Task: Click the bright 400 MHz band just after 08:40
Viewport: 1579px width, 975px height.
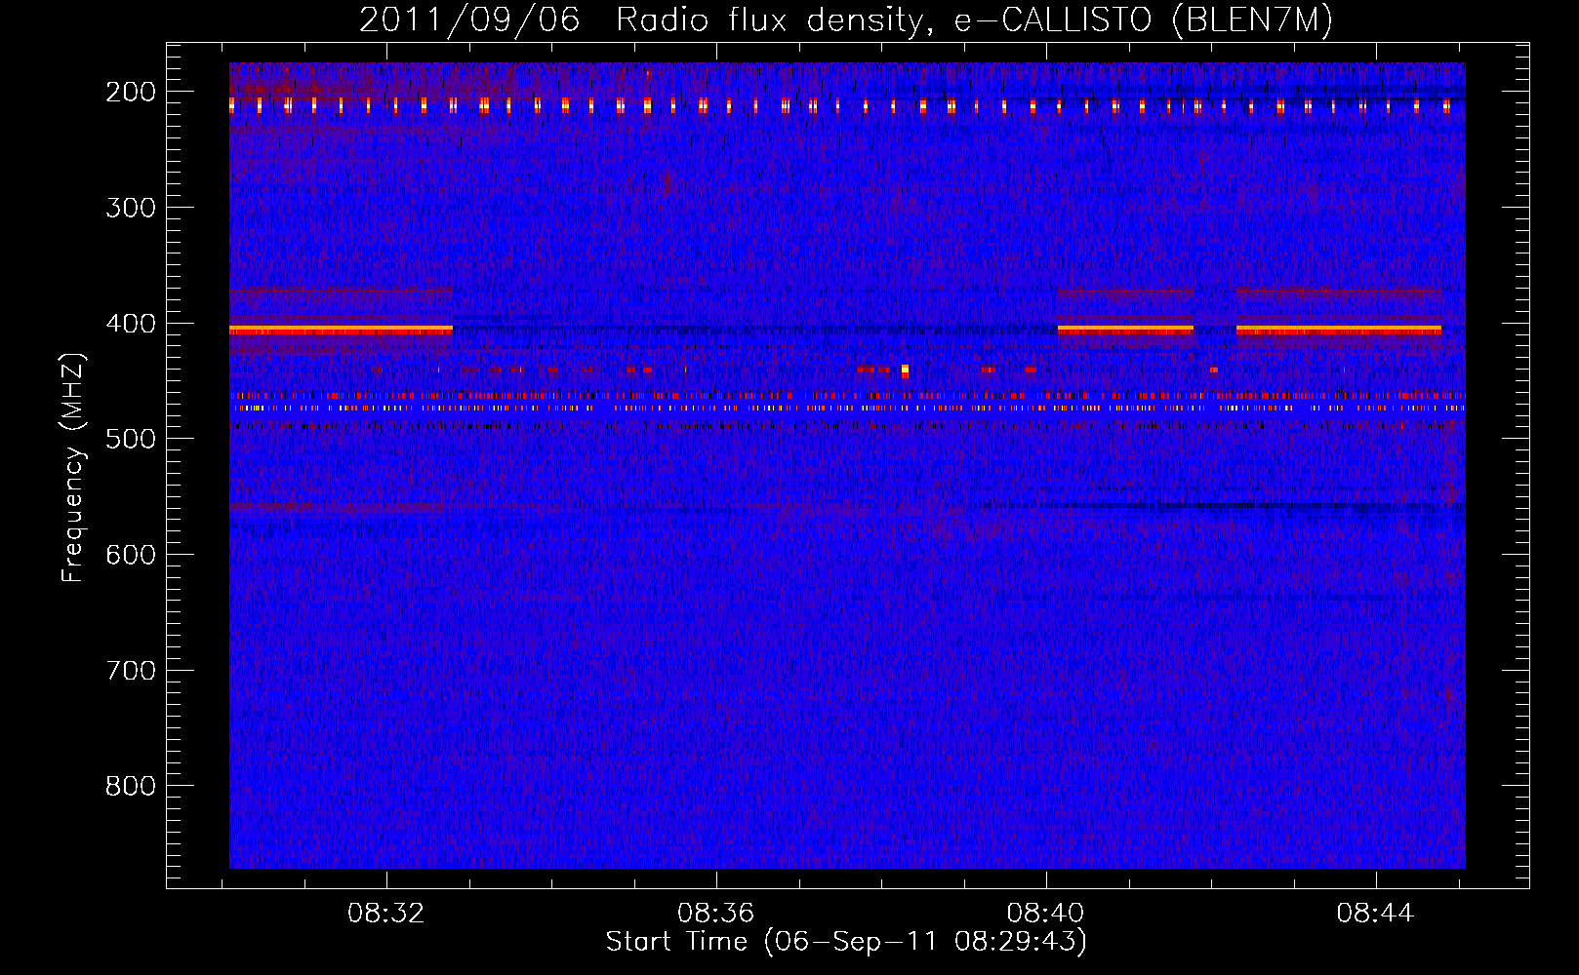Action: [x=1125, y=331]
